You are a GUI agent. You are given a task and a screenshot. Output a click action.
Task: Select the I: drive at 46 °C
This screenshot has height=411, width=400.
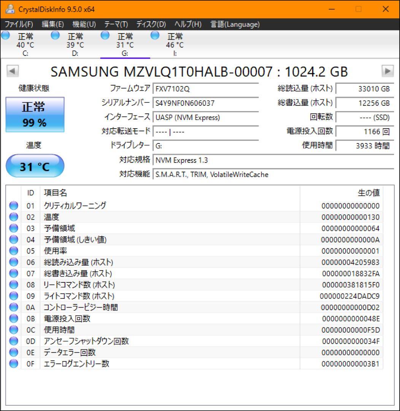click(x=175, y=45)
